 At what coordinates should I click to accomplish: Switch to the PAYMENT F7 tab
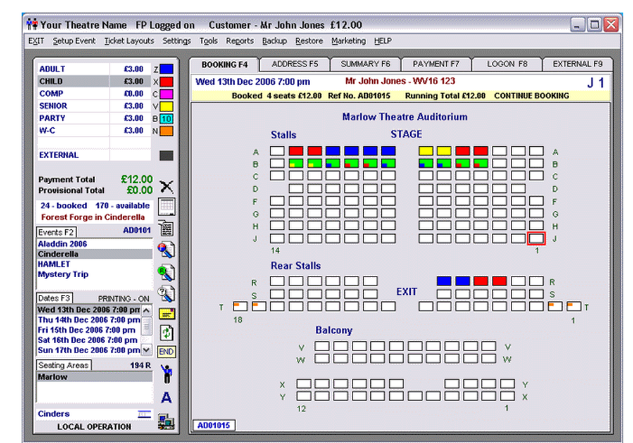[436, 63]
